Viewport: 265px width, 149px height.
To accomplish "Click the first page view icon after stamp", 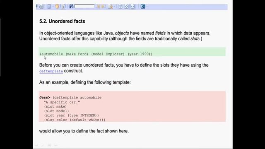I will (120, 7).
